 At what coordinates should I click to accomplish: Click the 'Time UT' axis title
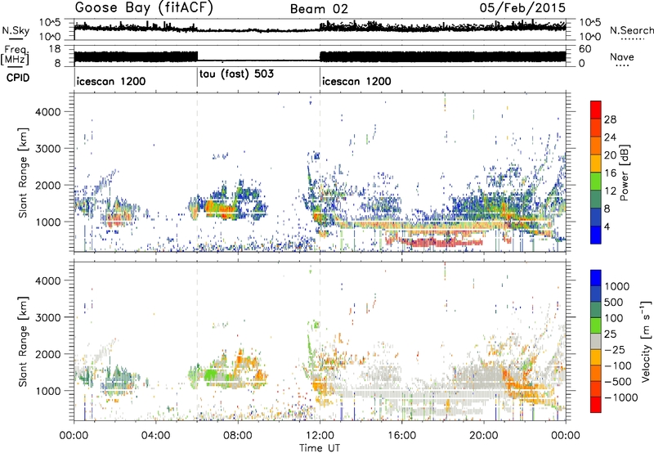(320, 447)
